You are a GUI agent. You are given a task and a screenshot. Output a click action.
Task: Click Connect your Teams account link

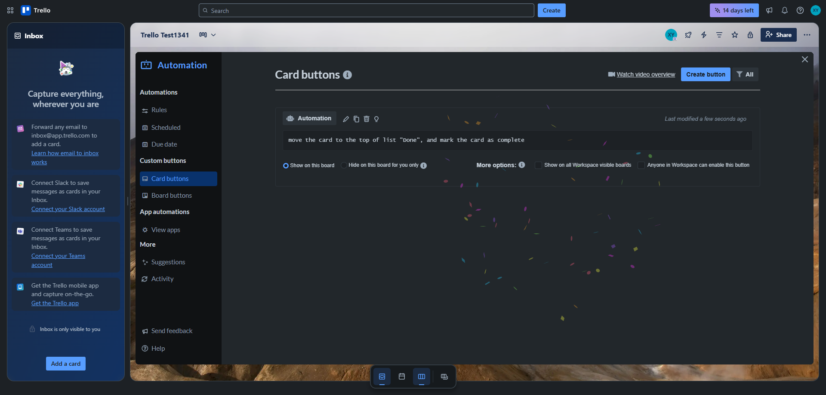click(58, 260)
